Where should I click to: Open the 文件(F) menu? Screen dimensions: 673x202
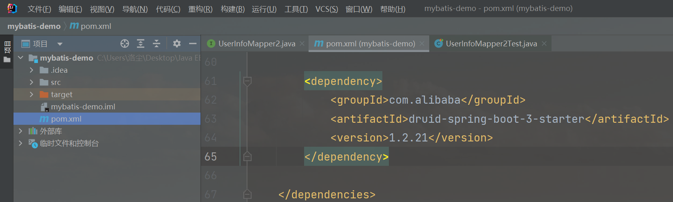(39, 9)
